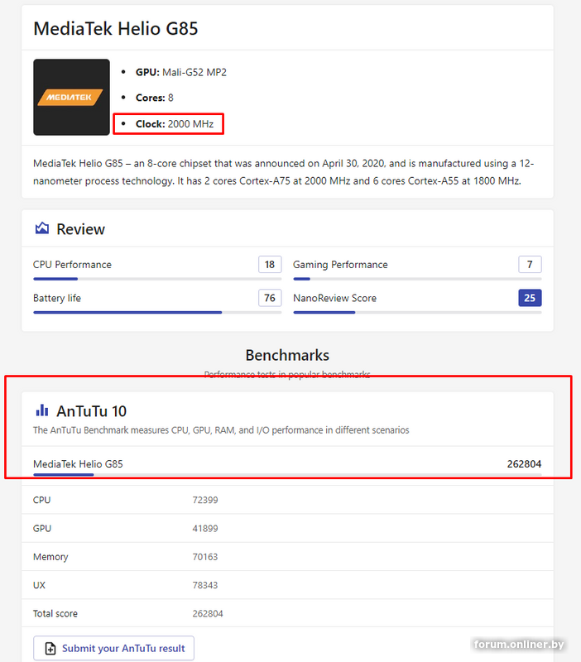This screenshot has width=581, height=662.
Task: Click the AnTuTu Benchmark description sentence
Action: [x=221, y=430]
